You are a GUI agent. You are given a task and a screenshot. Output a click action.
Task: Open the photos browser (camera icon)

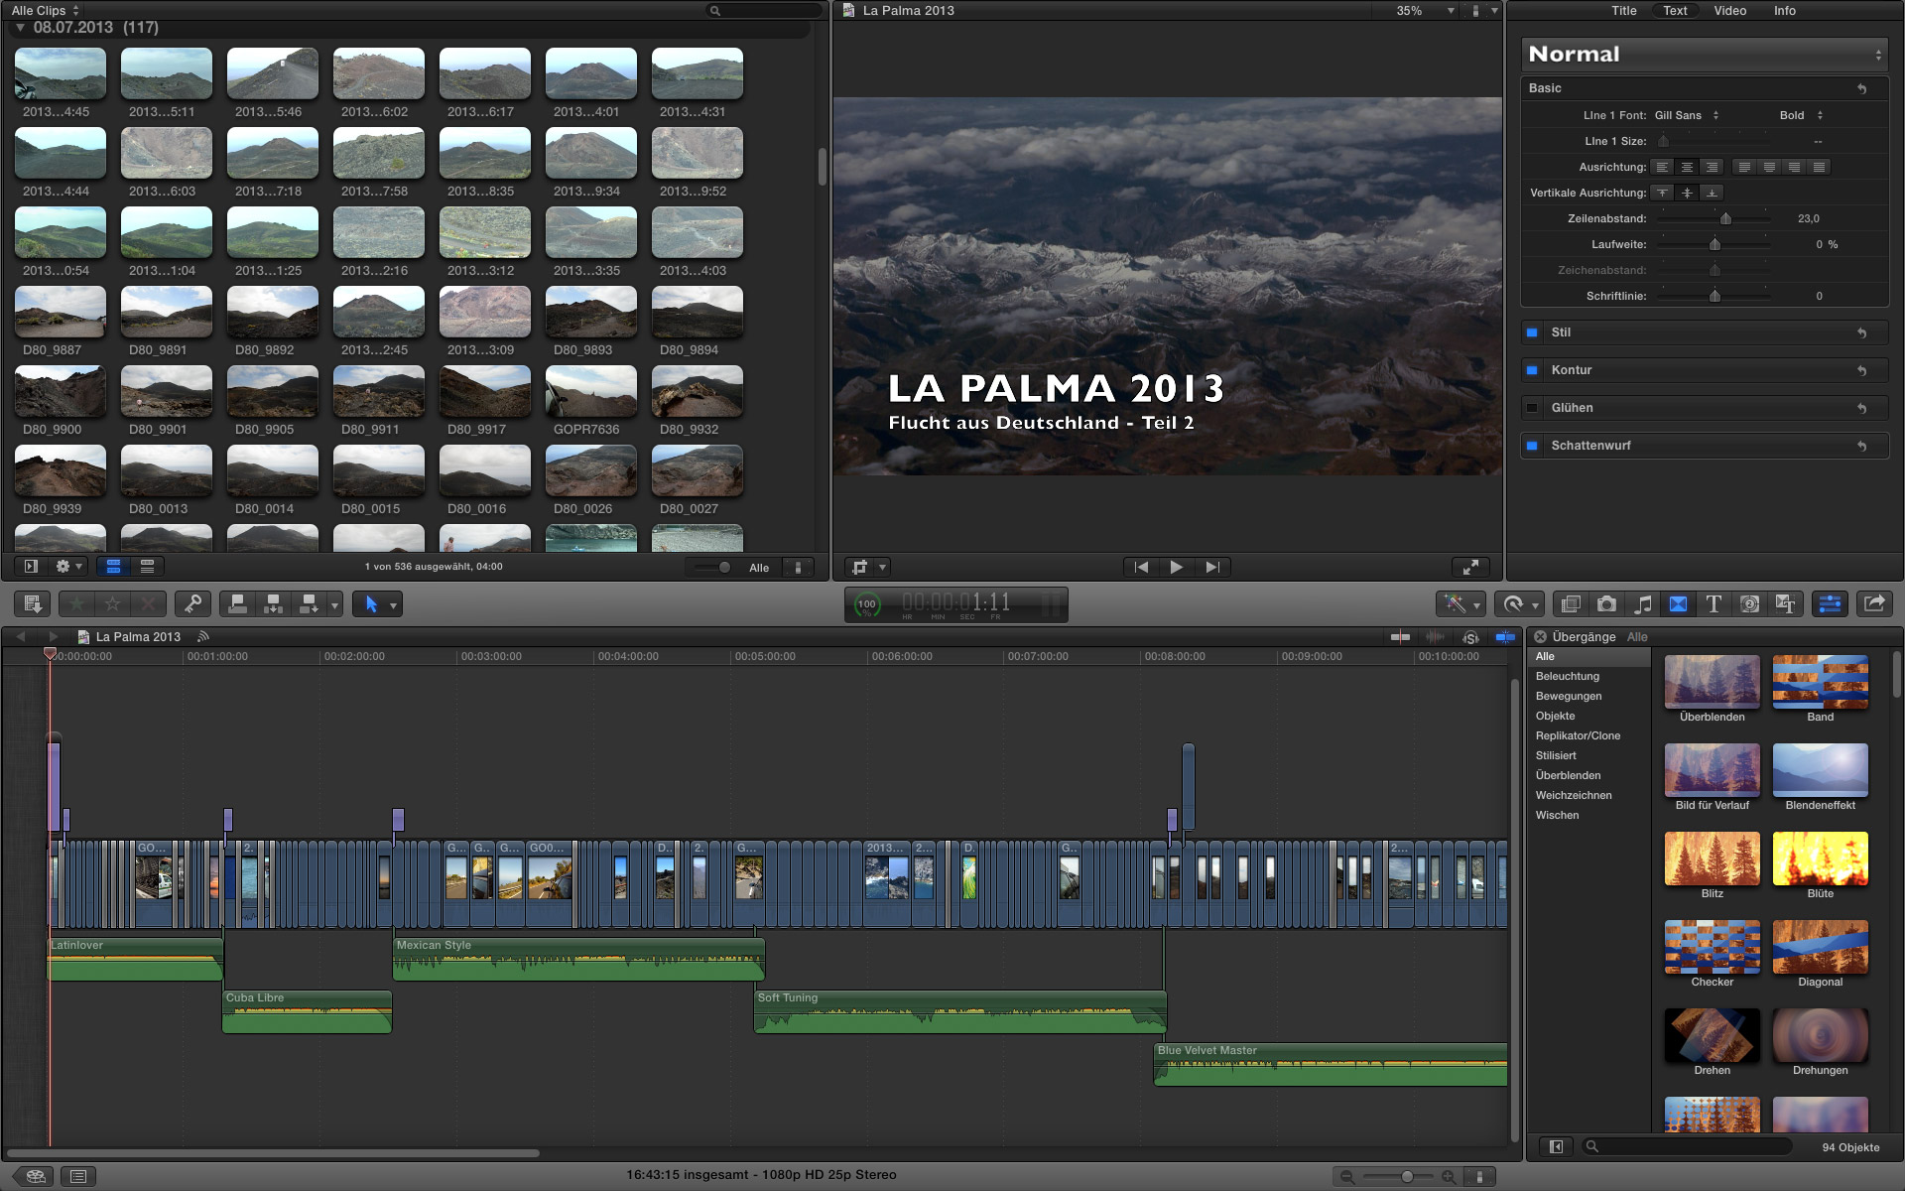tap(1606, 604)
